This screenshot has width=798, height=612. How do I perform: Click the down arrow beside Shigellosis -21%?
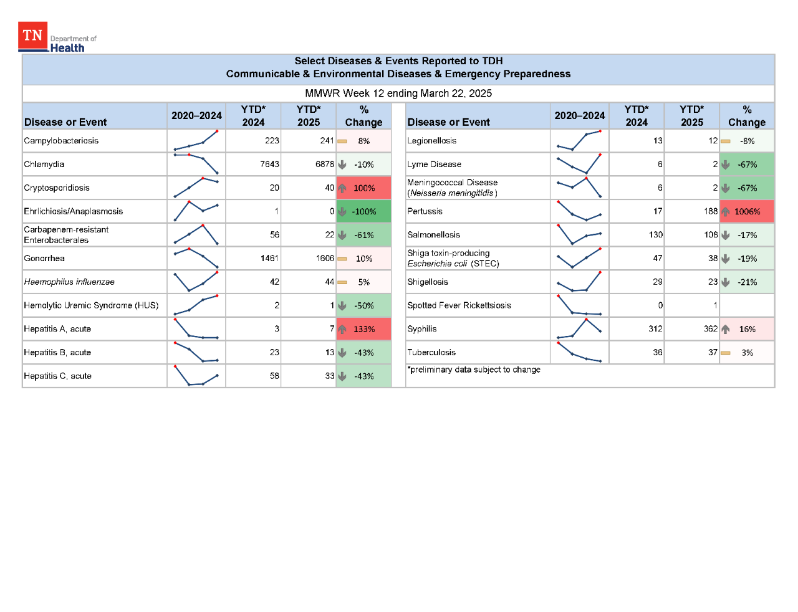click(x=725, y=282)
